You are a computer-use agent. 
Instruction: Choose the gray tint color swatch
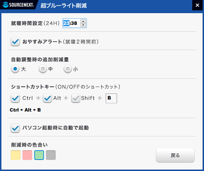51,155
